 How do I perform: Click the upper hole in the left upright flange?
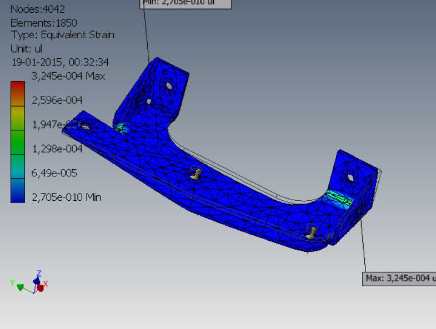[168, 85]
